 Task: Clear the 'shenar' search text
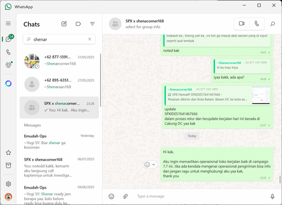click(x=90, y=39)
